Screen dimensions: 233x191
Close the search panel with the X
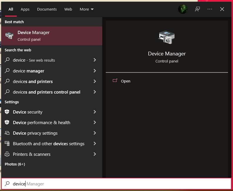tap(222, 9)
